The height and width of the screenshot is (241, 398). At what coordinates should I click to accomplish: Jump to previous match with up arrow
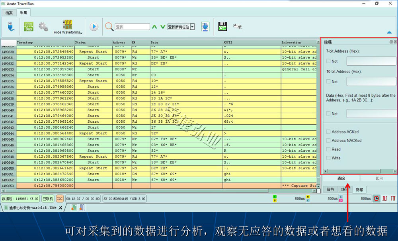154,27
